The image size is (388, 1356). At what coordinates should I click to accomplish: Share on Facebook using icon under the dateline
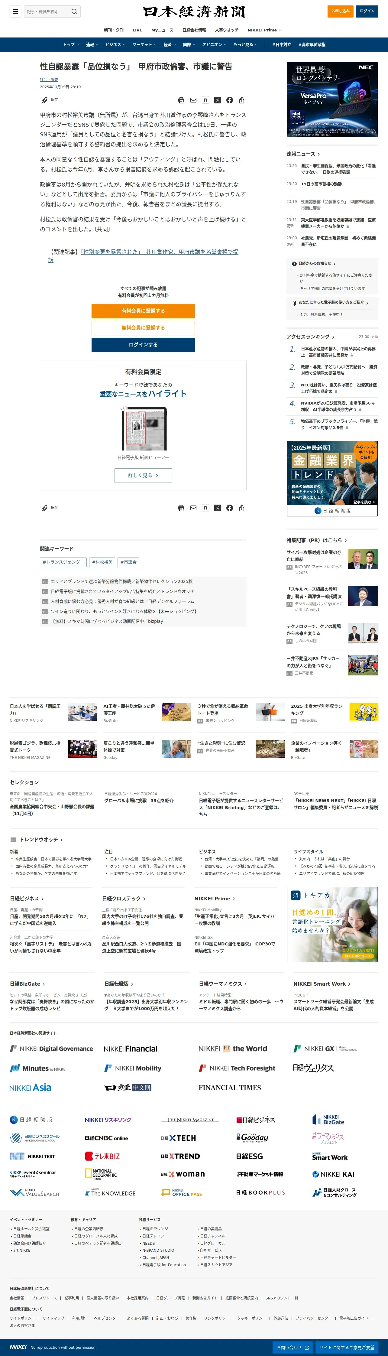[x=230, y=100]
